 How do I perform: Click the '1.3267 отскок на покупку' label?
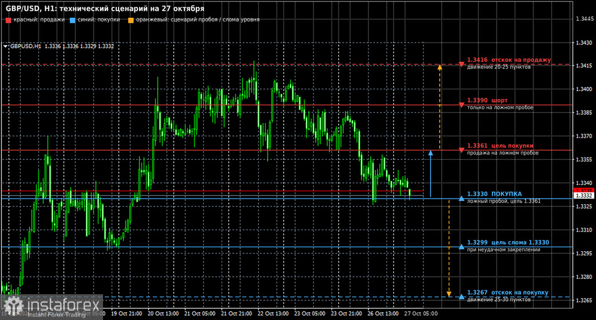(508, 293)
